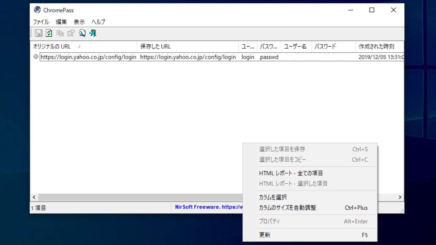The width and height of the screenshot is (436, 245).
Task: Click the '1 項目' status bar text
Action: coord(38,208)
